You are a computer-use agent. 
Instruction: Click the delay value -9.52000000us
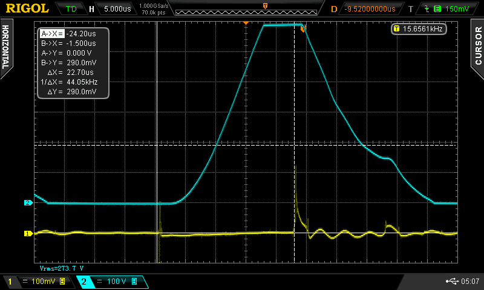tap(370, 8)
